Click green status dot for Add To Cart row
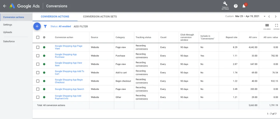 click(44, 72)
